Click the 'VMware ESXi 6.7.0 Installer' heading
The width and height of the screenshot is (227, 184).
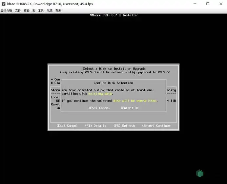click(x=114, y=15)
